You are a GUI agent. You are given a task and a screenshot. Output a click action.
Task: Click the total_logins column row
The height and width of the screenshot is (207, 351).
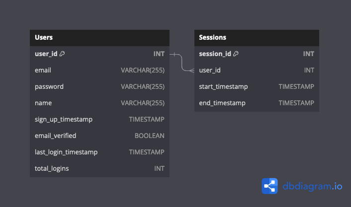coord(99,168)
